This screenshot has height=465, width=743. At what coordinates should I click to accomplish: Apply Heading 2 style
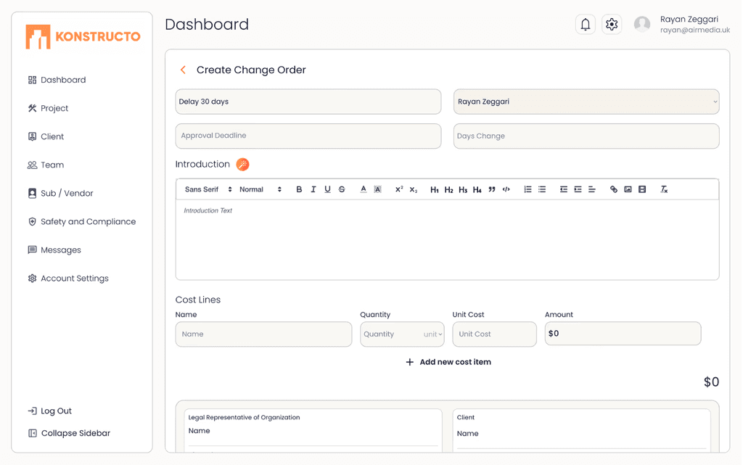click(x=448, y=189)
